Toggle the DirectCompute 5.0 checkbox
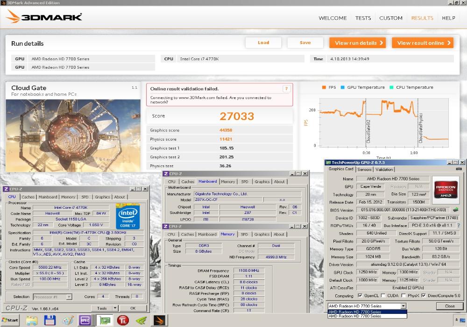467x327 pixels. [424, 295]
